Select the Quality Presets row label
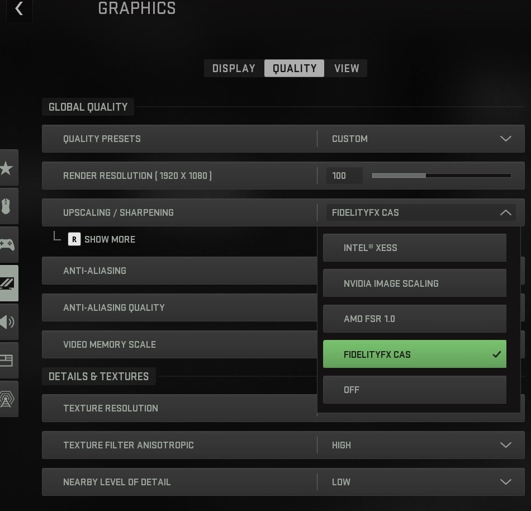This screenshot has width=531, height=511. point(102,139)
